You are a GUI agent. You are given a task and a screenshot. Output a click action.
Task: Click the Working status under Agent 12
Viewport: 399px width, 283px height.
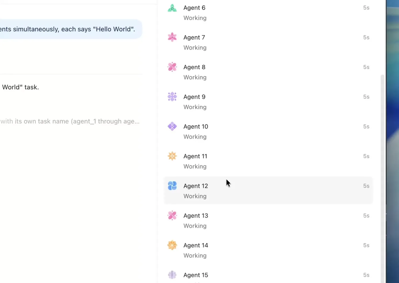[x=195, y=196]
